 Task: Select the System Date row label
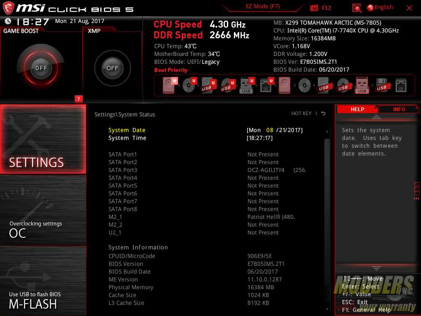coord(127,130)
